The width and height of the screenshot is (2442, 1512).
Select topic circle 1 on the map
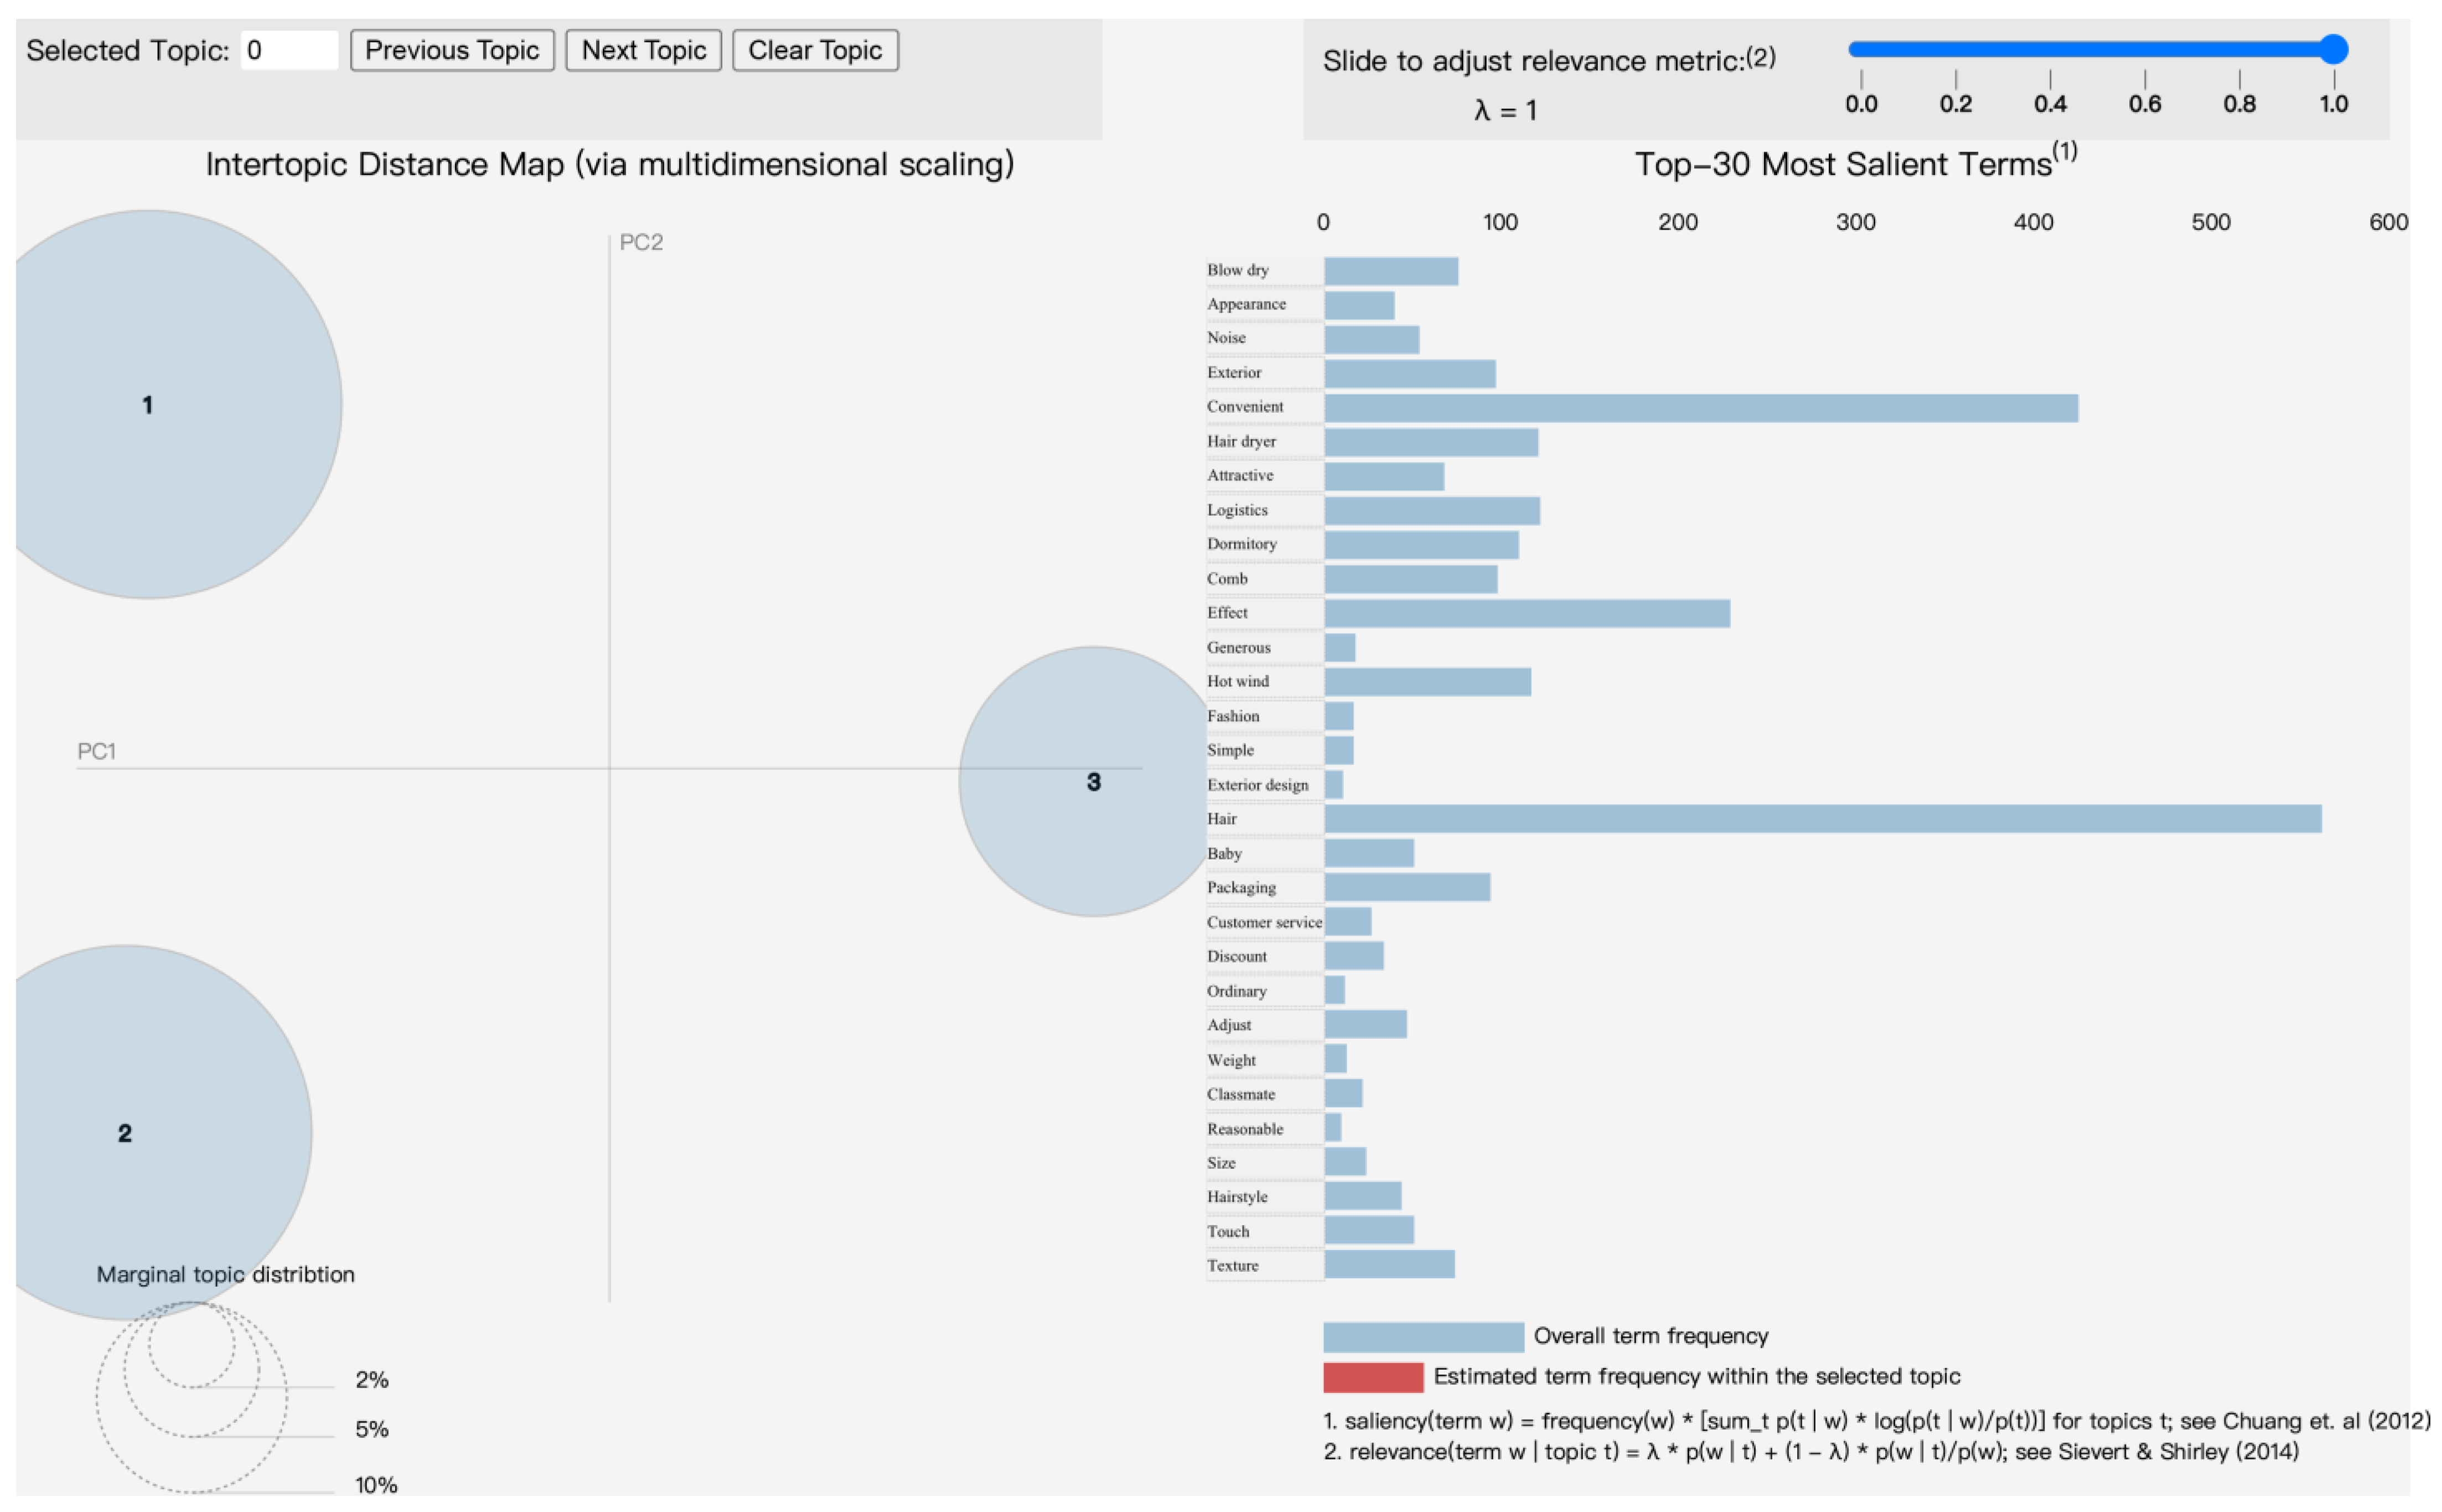[148, 404]
